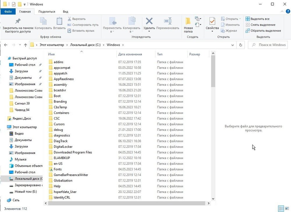Open the Easy access dropdown icon
The image size is (291, 212).
tap(198, 24)
